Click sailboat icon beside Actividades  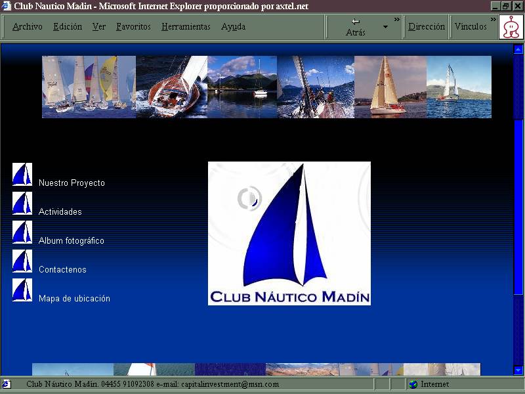pyautogui.click(x=22, y=204)
